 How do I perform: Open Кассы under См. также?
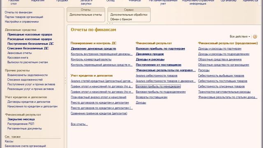click(x=9, y=141)
